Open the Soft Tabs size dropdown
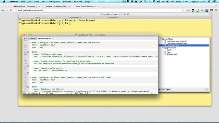The width and height of the screenshot is (219, 123). (81, 93)
